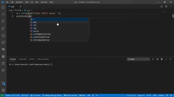Open notifications bell in status bar
The image size is (174, 97).
click(171, 95)
